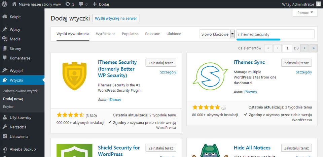Select Dodaj nową submenu item
This screenshot has height=157, width=323.
[x=13, y=99]
